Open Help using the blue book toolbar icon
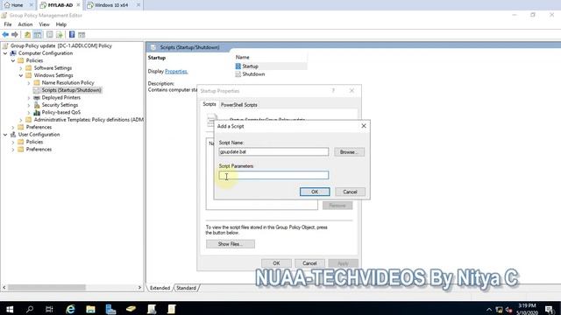 (x=72, y=34)
